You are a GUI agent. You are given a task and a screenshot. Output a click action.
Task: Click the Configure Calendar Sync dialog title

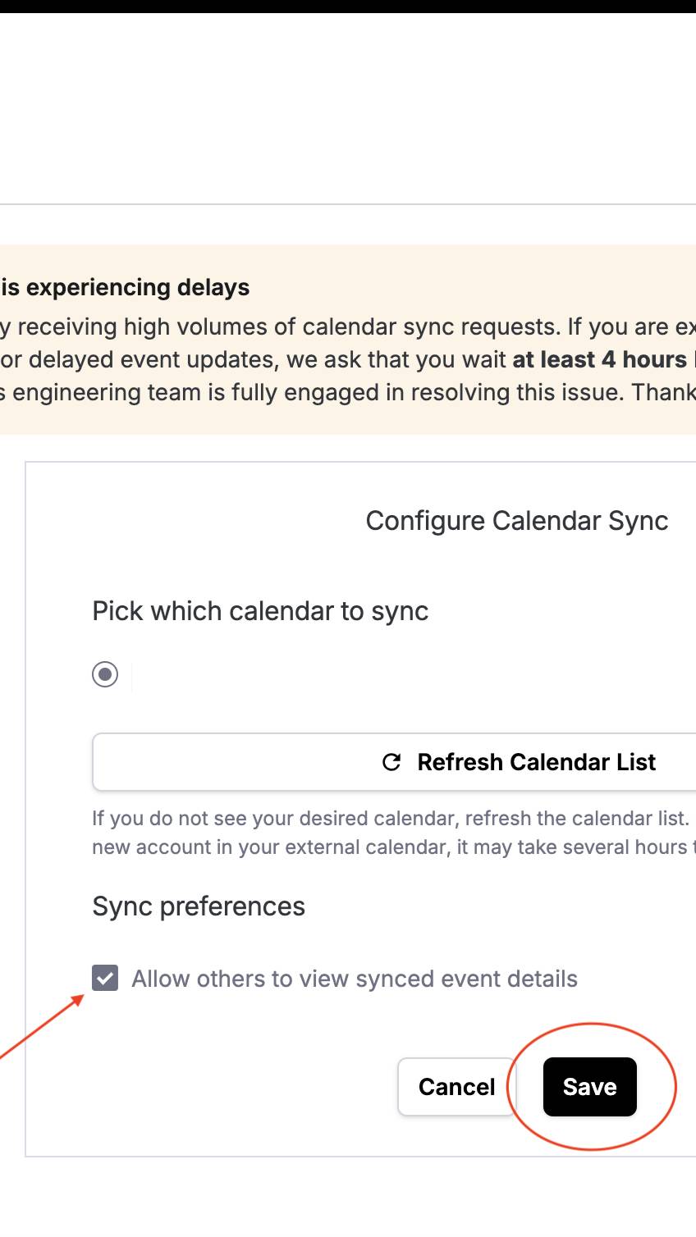(517, 520)
